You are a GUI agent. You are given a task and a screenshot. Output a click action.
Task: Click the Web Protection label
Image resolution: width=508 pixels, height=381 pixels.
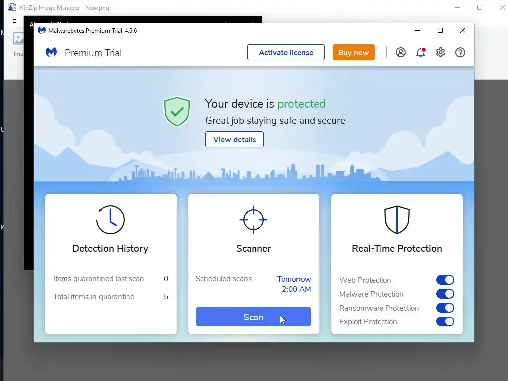(365, 280)
